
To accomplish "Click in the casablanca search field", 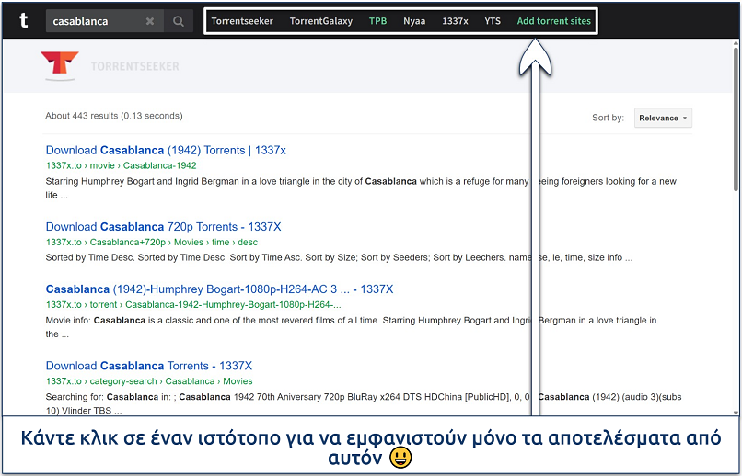I will [94, 21].
